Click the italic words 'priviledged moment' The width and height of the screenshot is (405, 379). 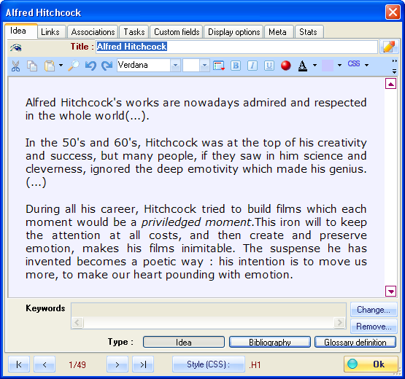point(196,222)
